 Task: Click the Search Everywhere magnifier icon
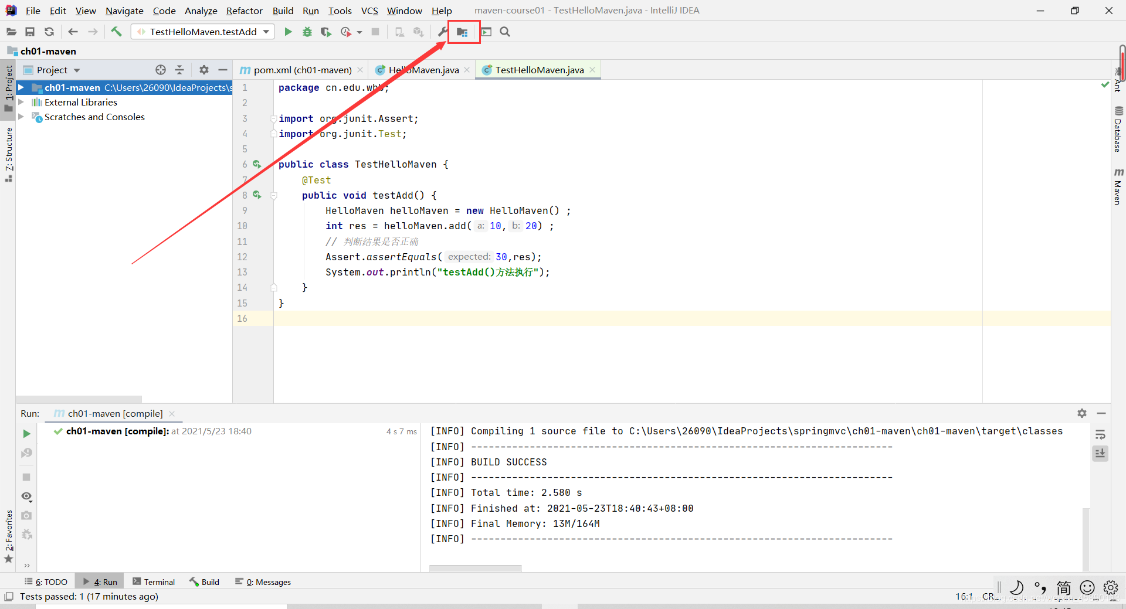pos(505,32)
